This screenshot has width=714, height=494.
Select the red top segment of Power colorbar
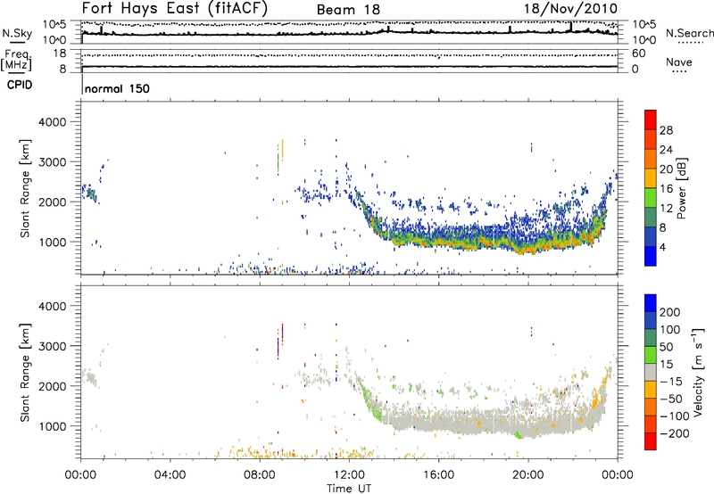[651, 119]
